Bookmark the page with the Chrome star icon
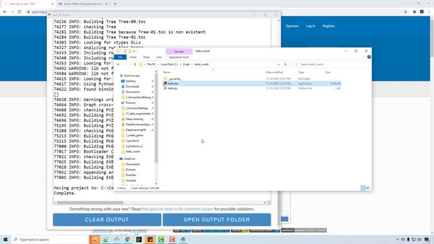The height and width of the screenshot is (244, 434). [x=406, y=12]
